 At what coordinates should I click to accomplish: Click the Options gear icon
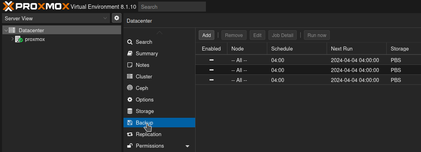tap(130, 99)
